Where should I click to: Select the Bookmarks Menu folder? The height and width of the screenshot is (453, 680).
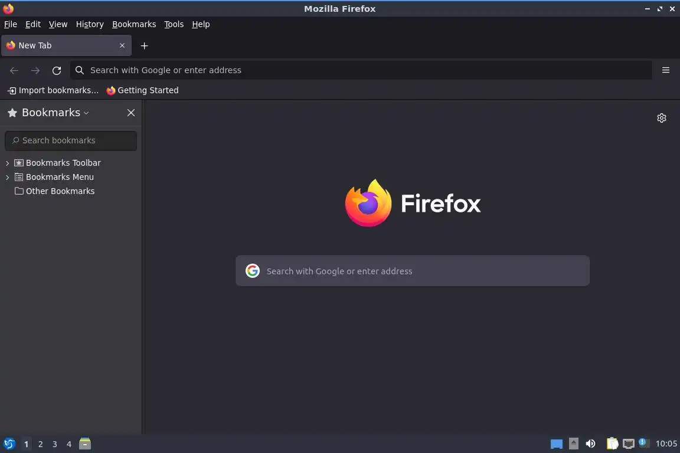click(60, 177)
